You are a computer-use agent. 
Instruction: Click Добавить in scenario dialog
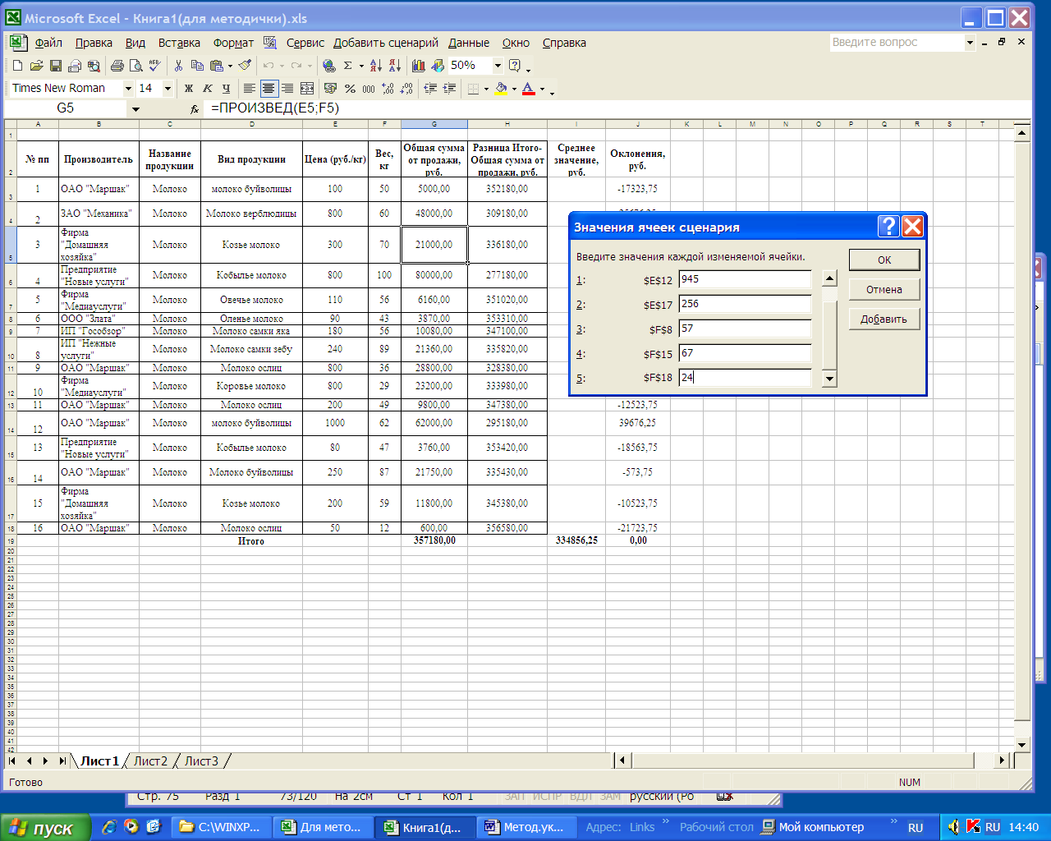pyautogui.click(x=884, y=319)
